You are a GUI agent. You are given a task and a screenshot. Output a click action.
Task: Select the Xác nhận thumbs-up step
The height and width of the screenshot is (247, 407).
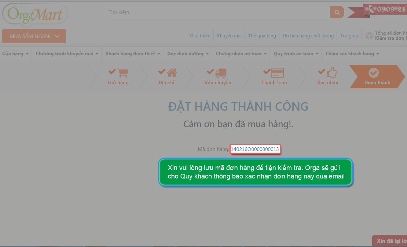pyautogui.click(x=327, y=77)
